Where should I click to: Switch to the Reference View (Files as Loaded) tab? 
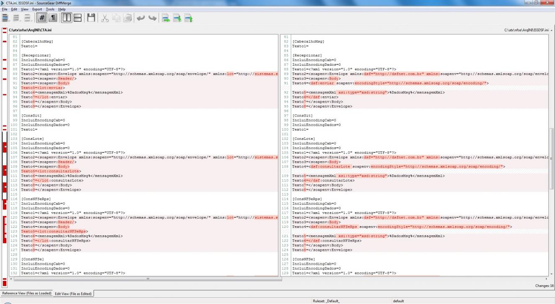click(x=27, y=294)
